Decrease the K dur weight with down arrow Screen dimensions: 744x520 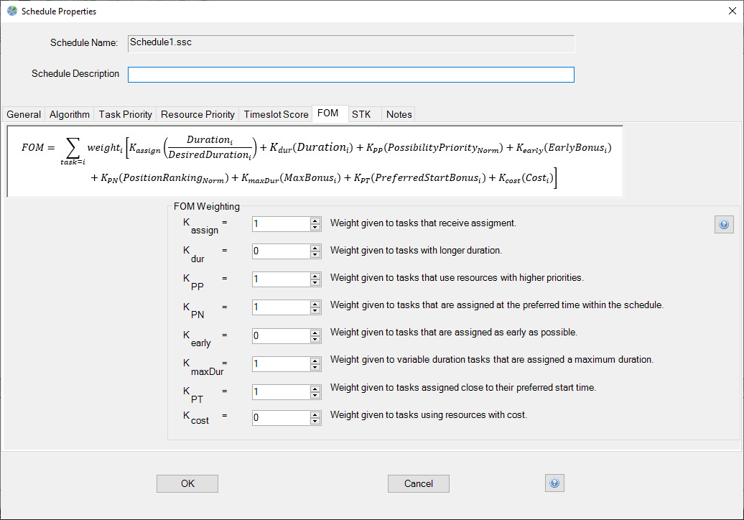pos(315,255)
